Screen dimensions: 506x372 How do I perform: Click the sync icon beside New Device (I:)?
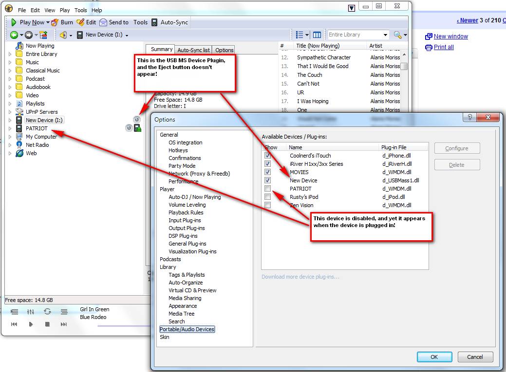(137, 120)
